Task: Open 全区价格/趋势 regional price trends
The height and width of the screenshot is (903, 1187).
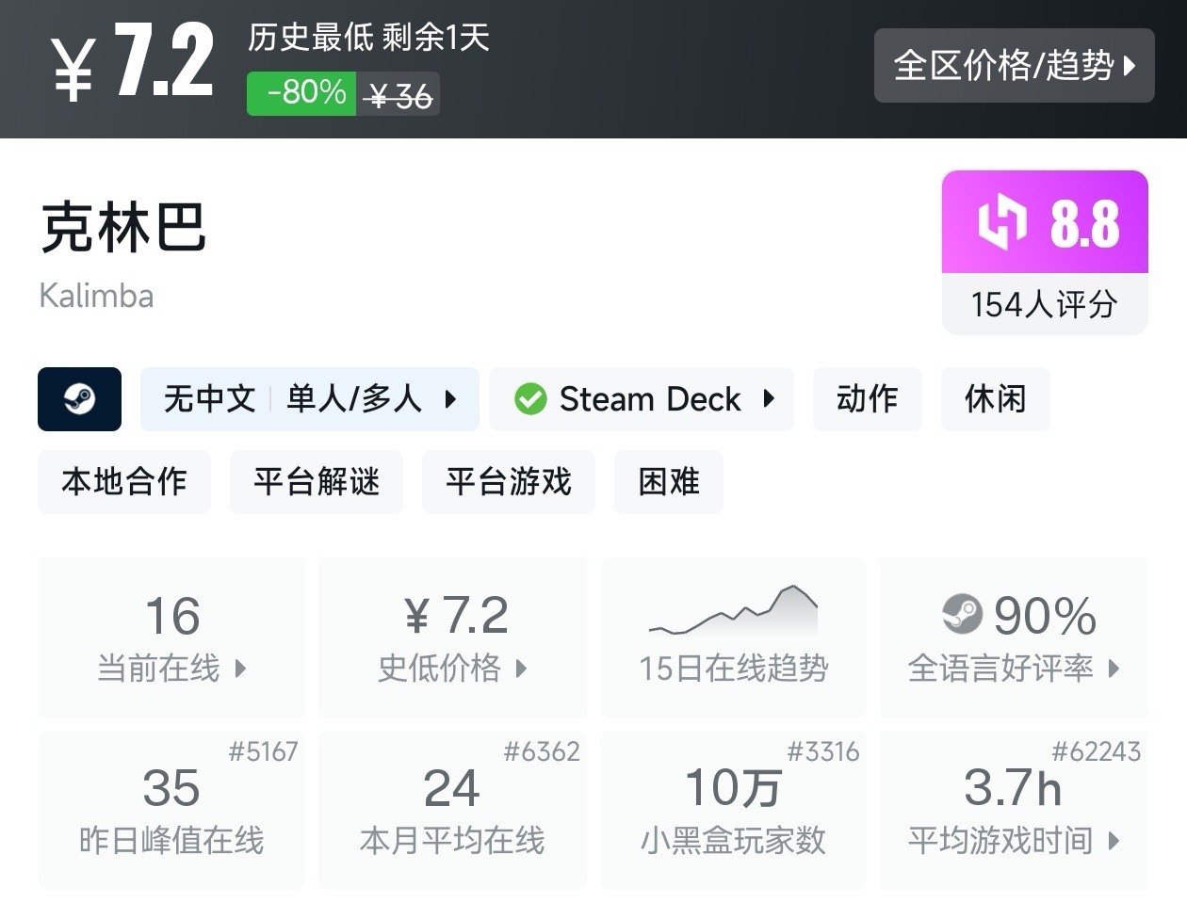Action: click(1014, 65)
